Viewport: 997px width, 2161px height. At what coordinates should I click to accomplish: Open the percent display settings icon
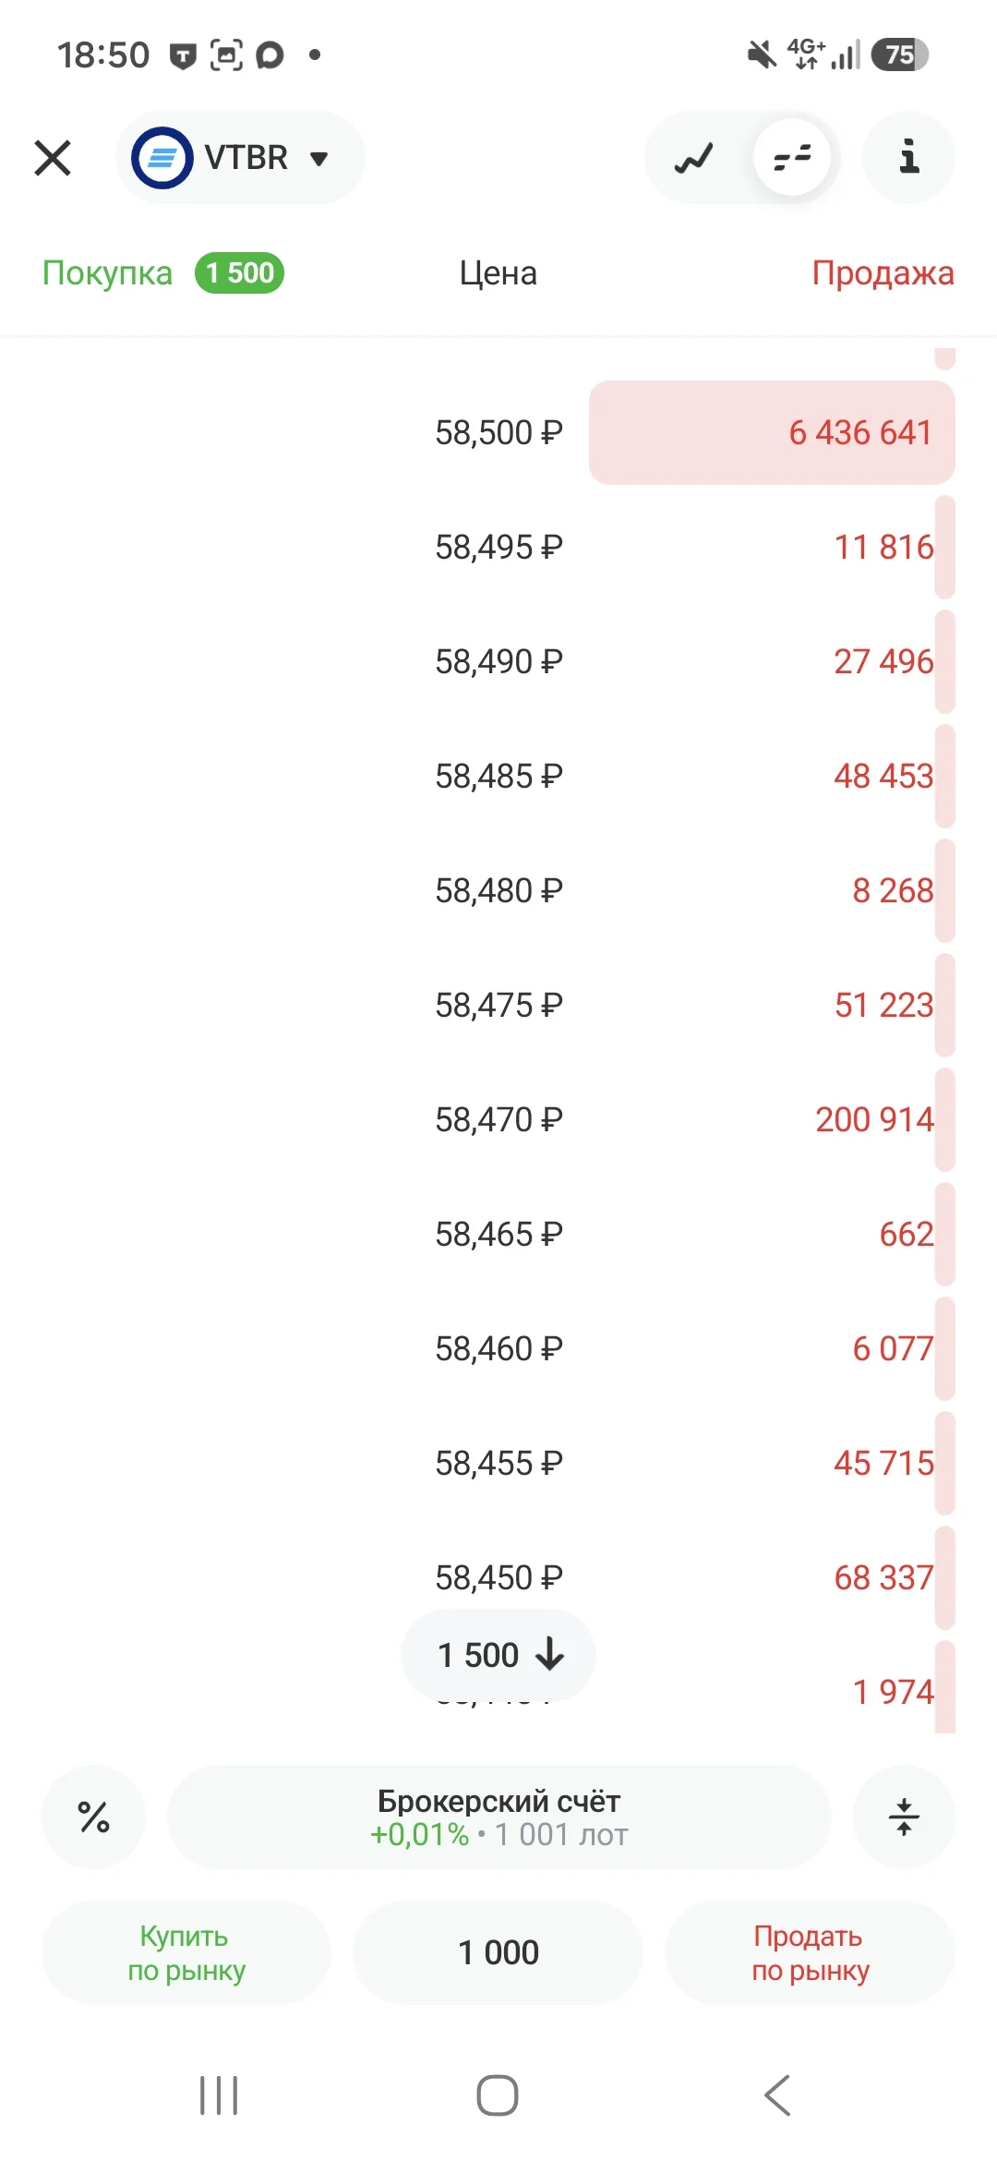pyautogui.click(x=93, y=1817)
